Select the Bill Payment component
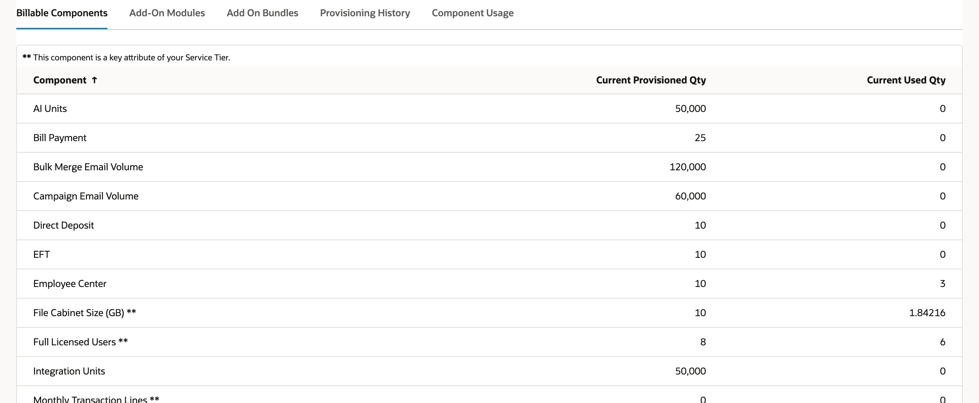 60,138
